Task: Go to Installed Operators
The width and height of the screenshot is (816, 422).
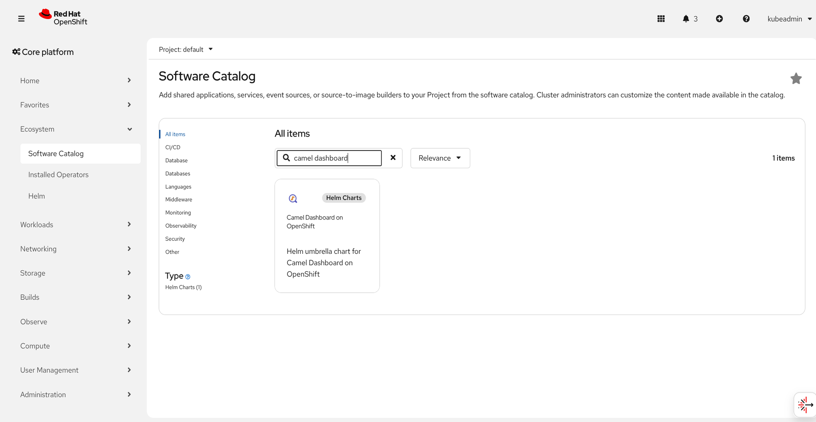Action: (58, 175)
